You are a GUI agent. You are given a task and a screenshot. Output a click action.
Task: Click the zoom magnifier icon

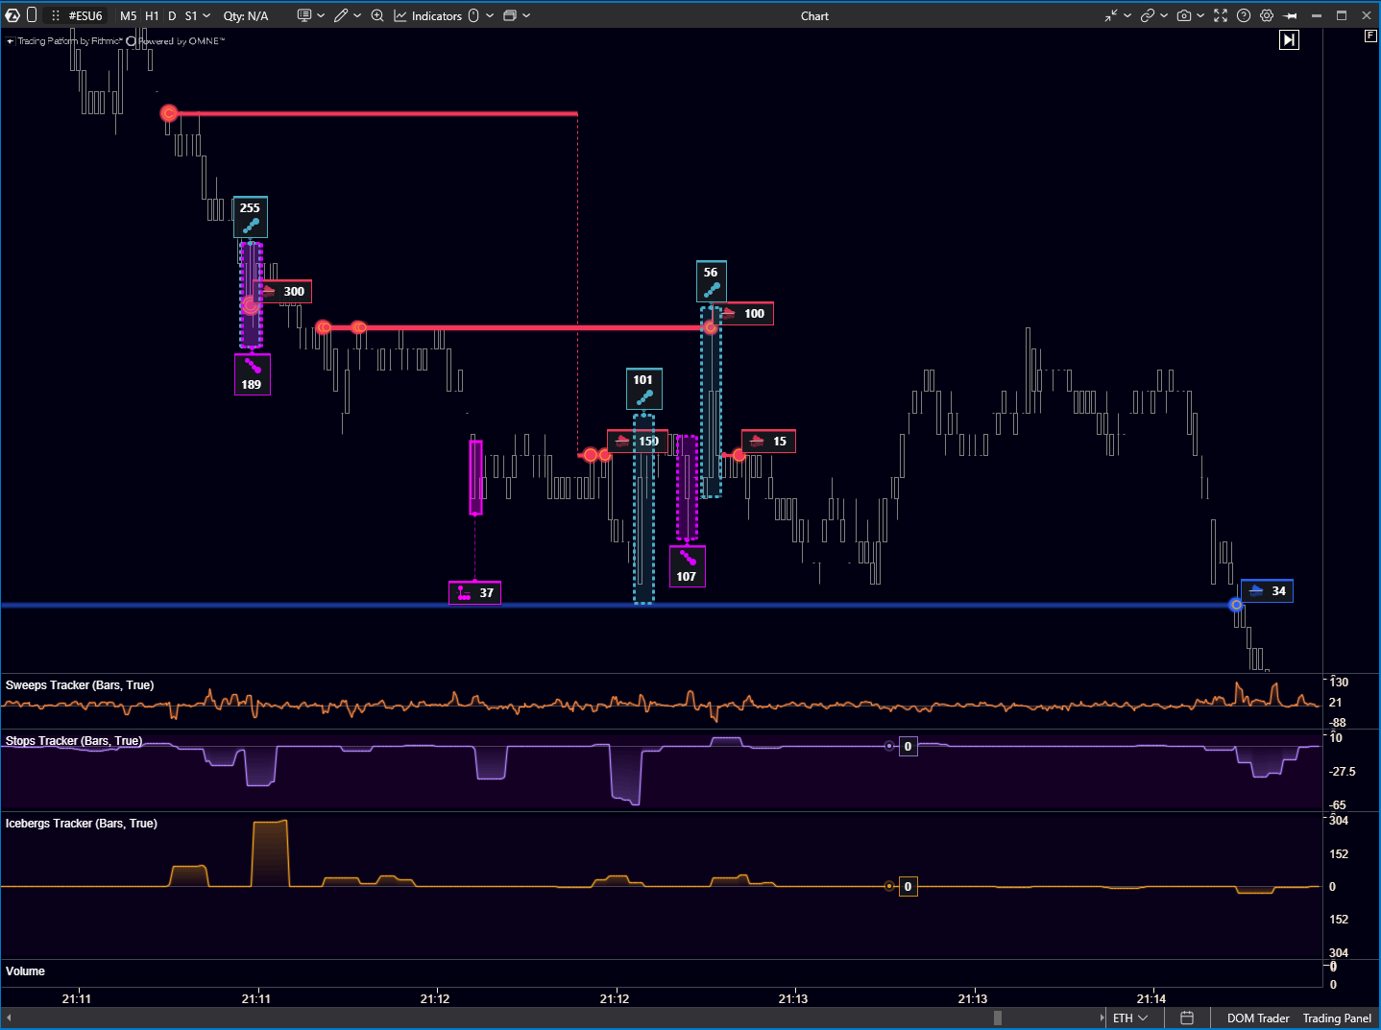(377, 15)
